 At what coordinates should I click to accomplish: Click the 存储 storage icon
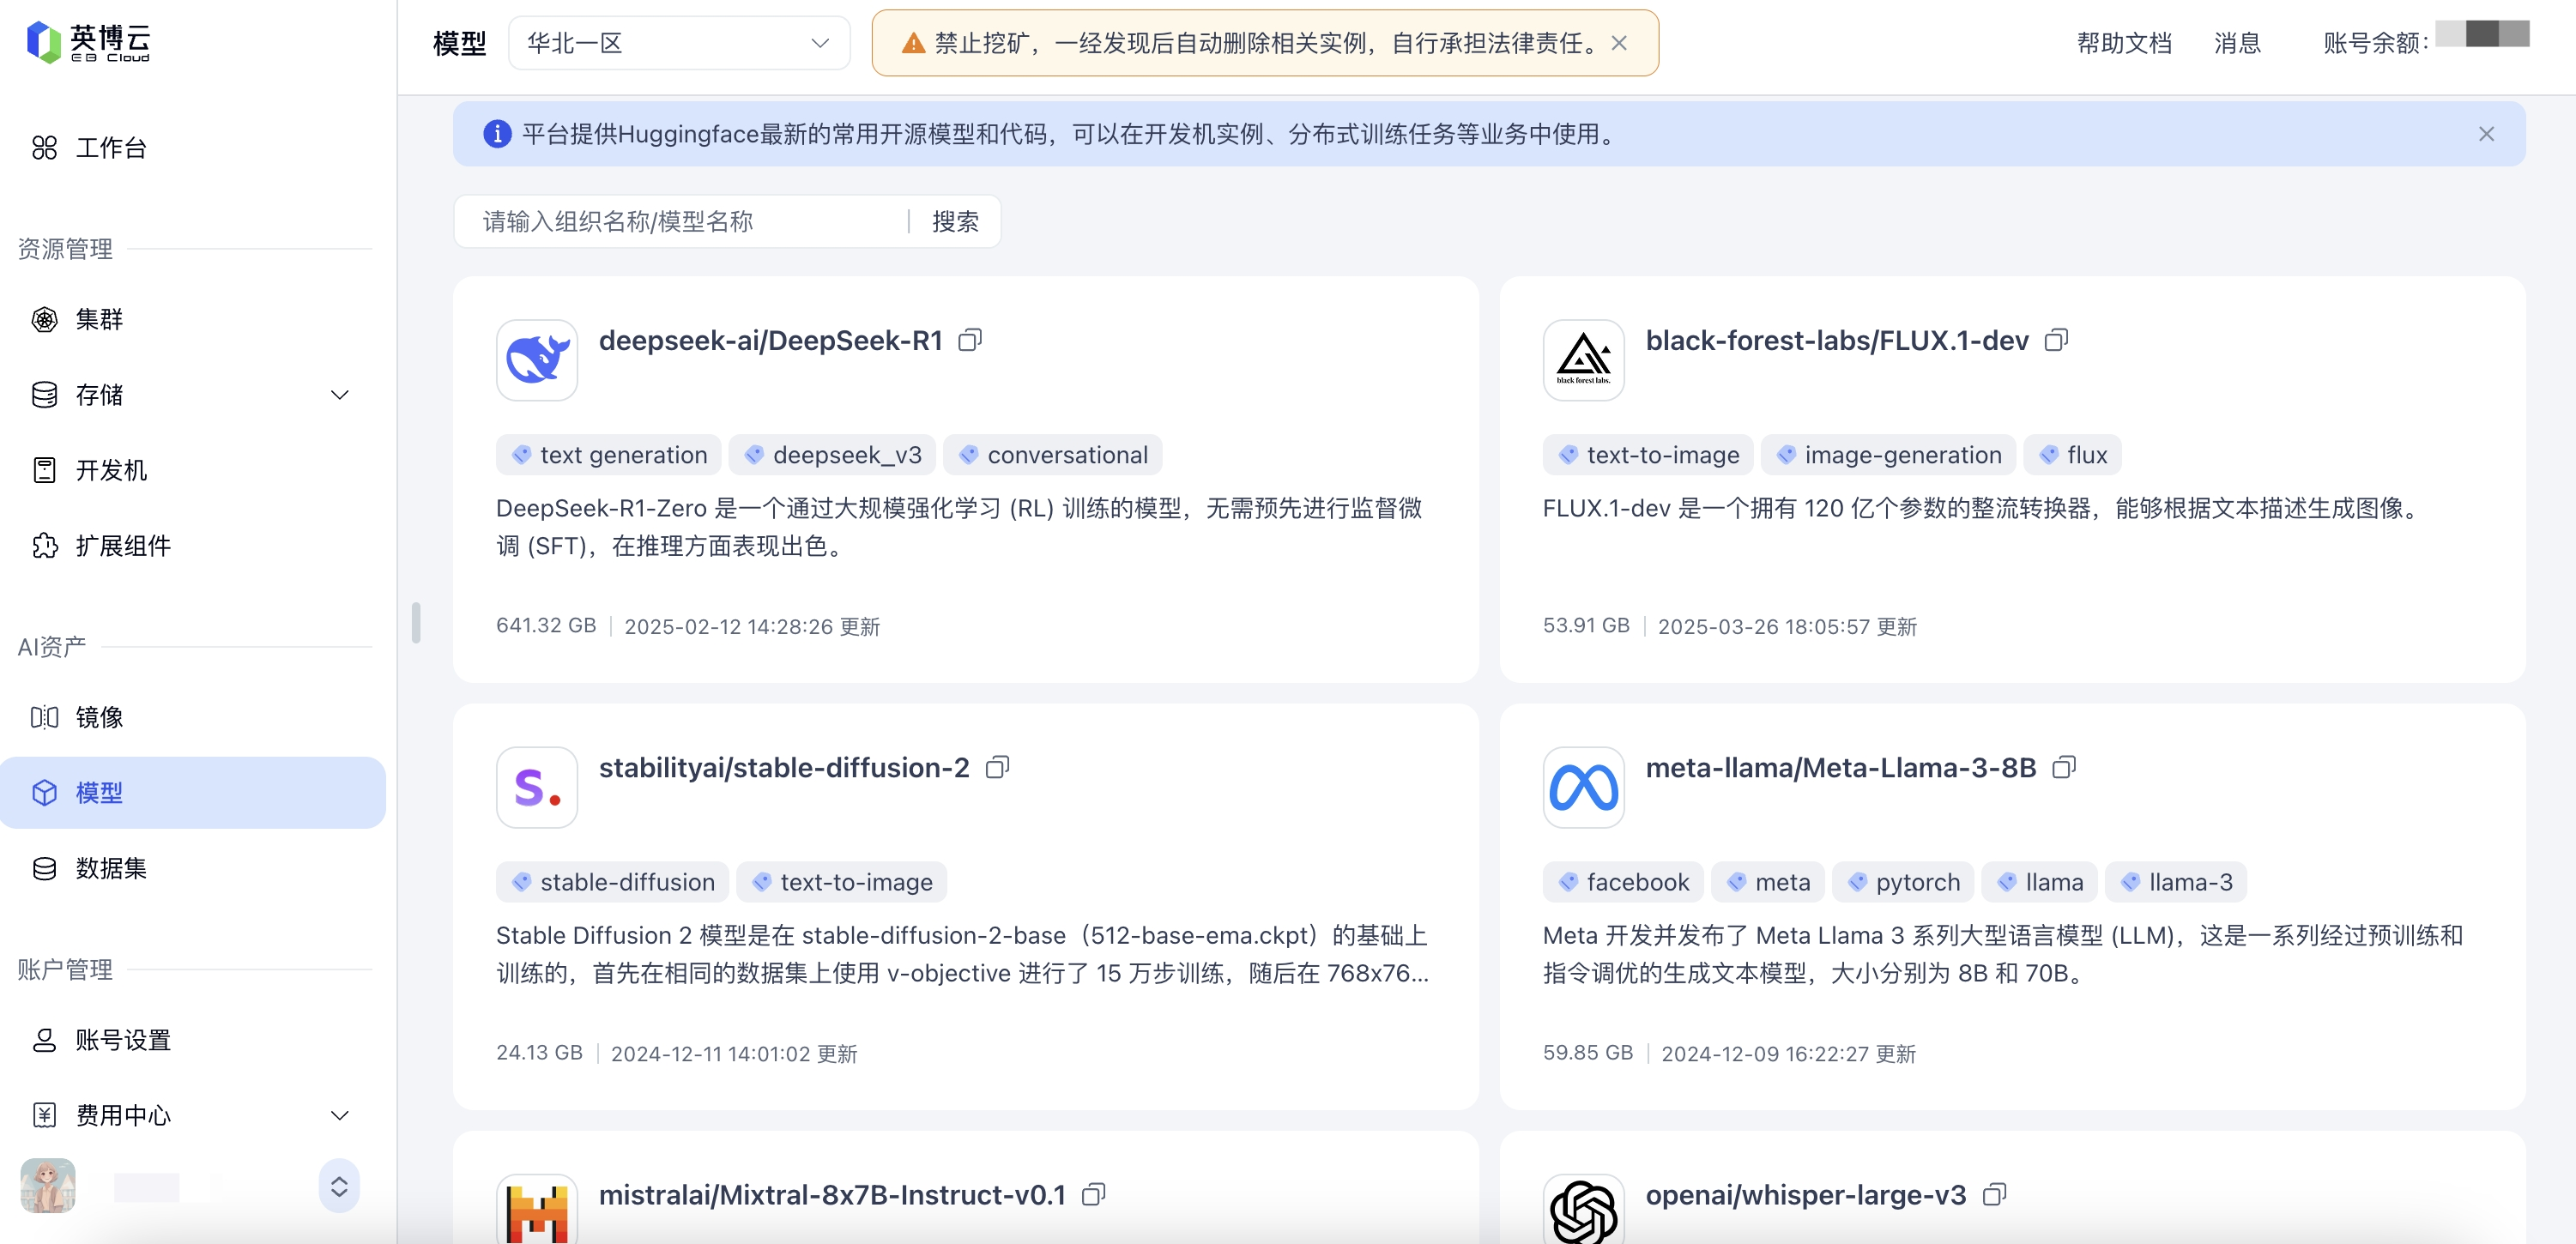click(44, 395)
